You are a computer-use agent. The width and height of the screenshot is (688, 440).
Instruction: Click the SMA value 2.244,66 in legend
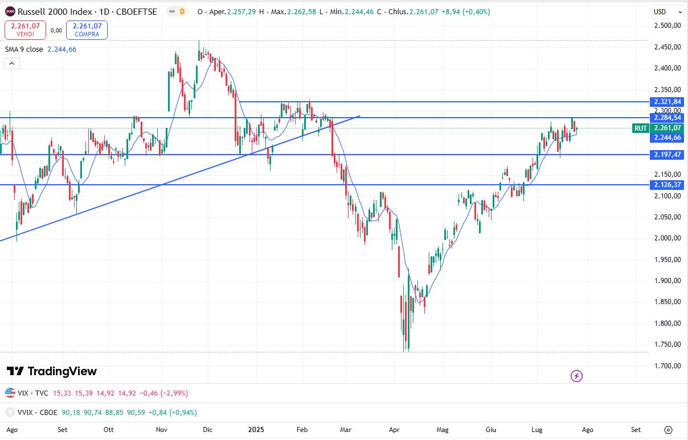click(62, 49)
